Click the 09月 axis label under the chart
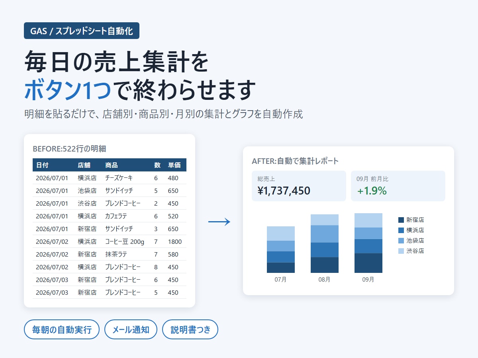This screenshot has width=478, height=358. (368, 280)
